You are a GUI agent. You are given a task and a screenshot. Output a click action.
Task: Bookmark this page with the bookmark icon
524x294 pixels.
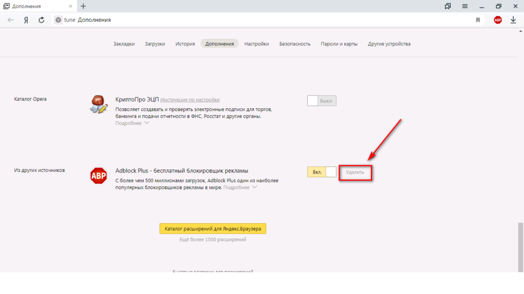pyautogui.click(x=478, y=20)
